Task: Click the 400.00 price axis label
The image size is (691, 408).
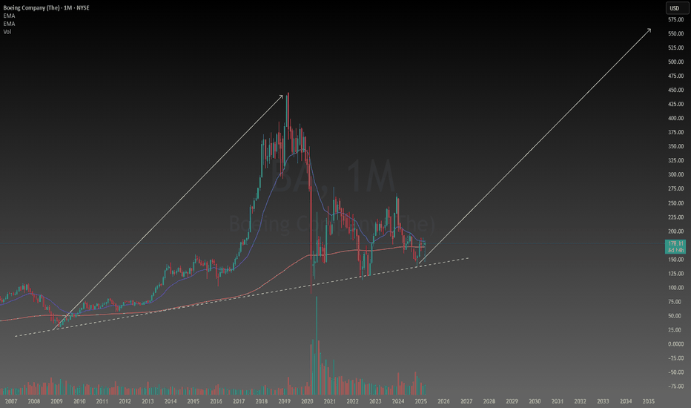Action: (x=675, y=118)
